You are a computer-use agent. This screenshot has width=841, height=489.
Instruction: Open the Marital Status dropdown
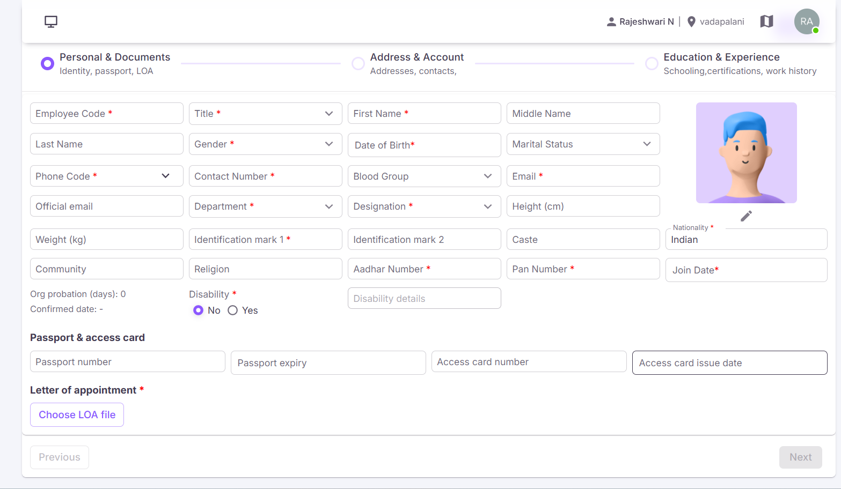[x=583, y=144]
